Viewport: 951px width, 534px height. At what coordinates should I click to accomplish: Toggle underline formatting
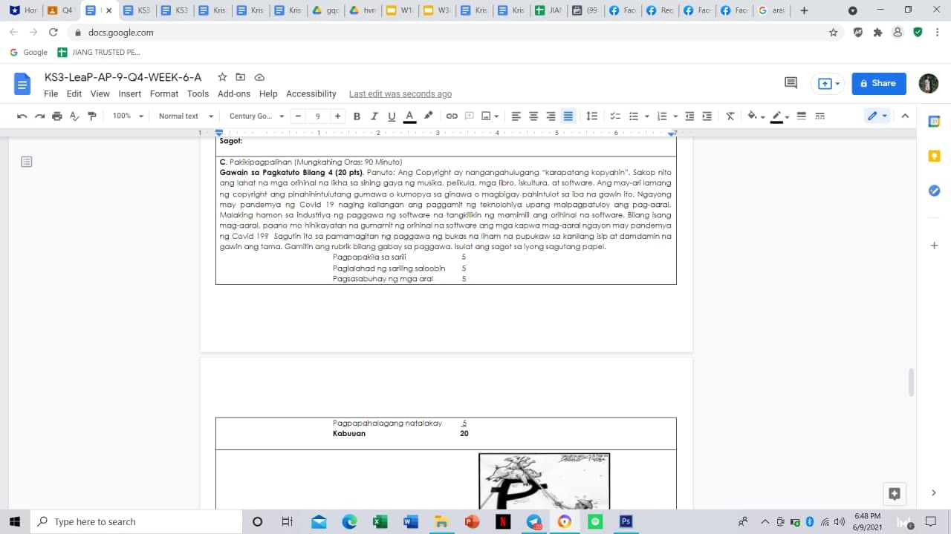(392, 116)
